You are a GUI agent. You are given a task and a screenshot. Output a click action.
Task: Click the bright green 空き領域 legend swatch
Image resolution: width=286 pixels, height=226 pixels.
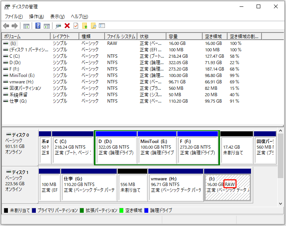[121, 211]
